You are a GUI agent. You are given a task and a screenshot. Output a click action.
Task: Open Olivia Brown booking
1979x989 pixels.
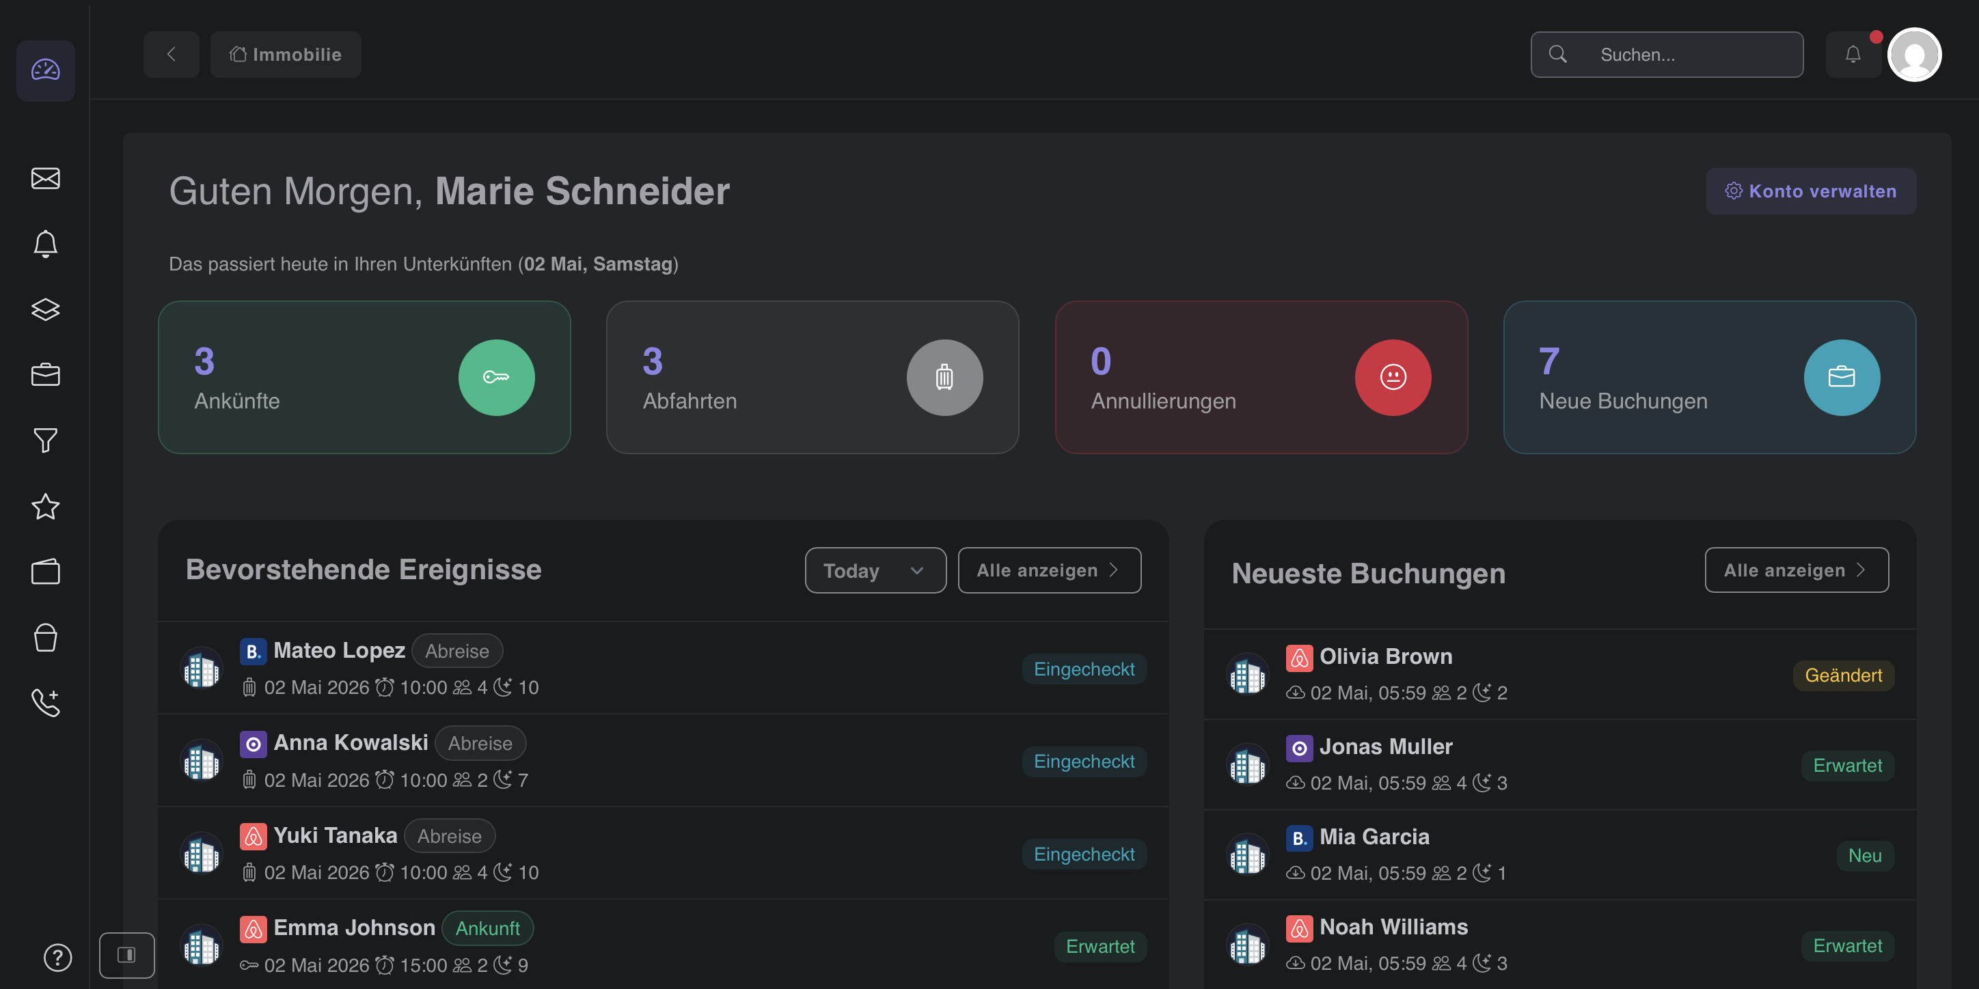tap(1559, 674)
